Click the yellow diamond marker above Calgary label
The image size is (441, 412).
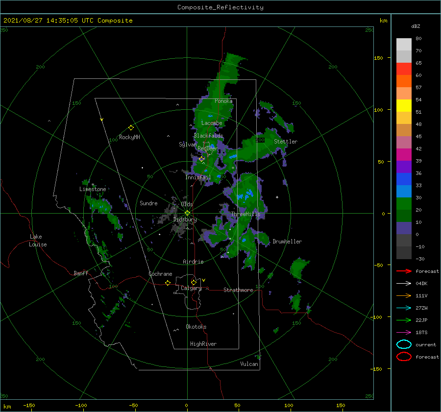(x=194, y=282)
